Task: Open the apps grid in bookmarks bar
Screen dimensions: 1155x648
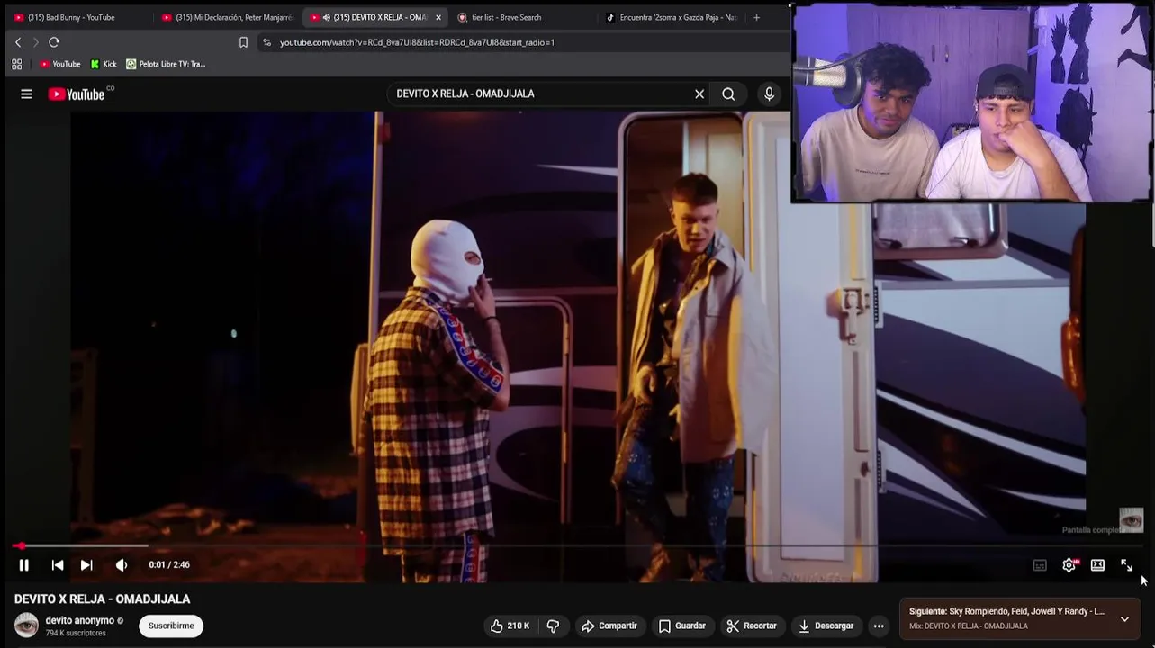Action: [16, 64]
